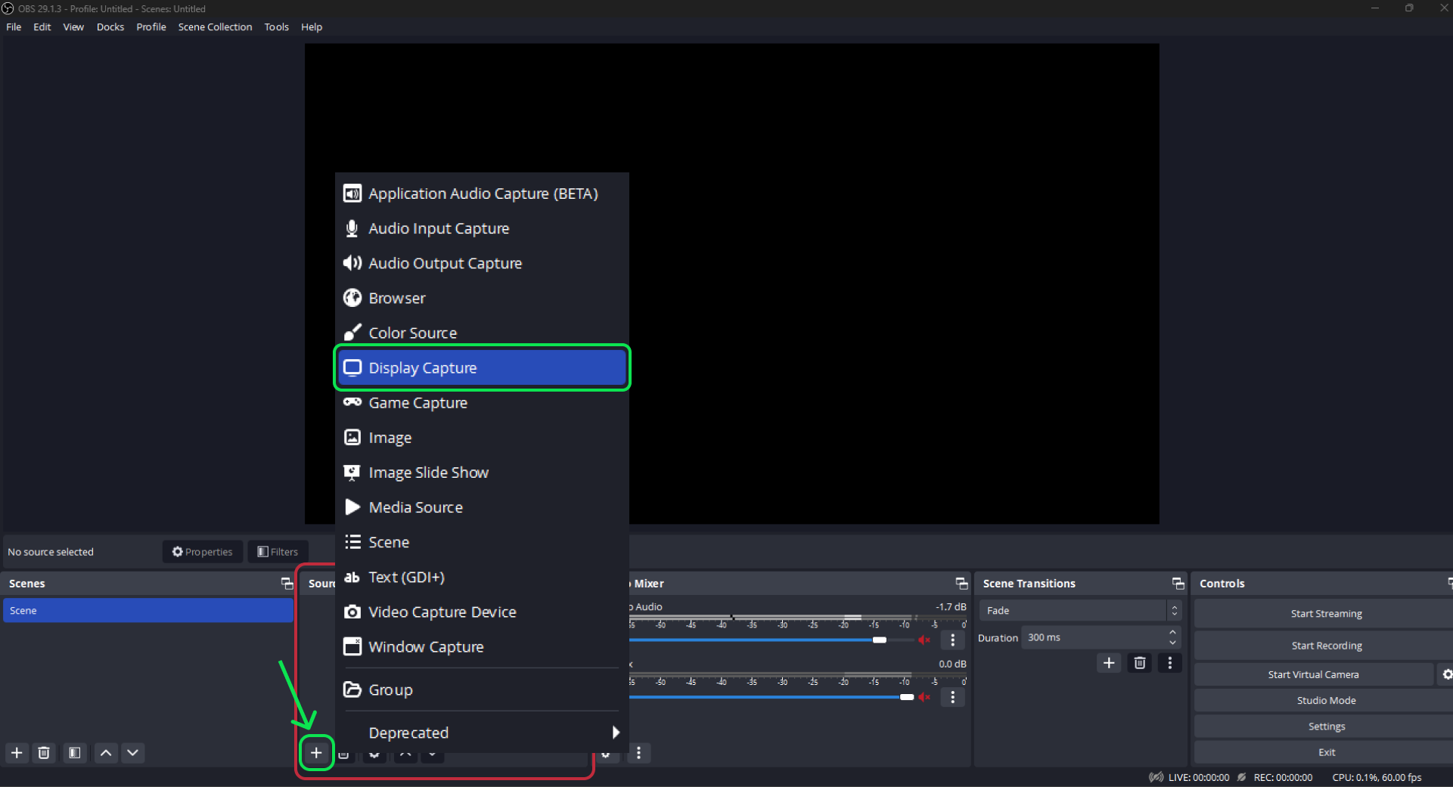Choose the Game Capture source type
Viewport: 1453px width, 787px height.
[418, 402]
